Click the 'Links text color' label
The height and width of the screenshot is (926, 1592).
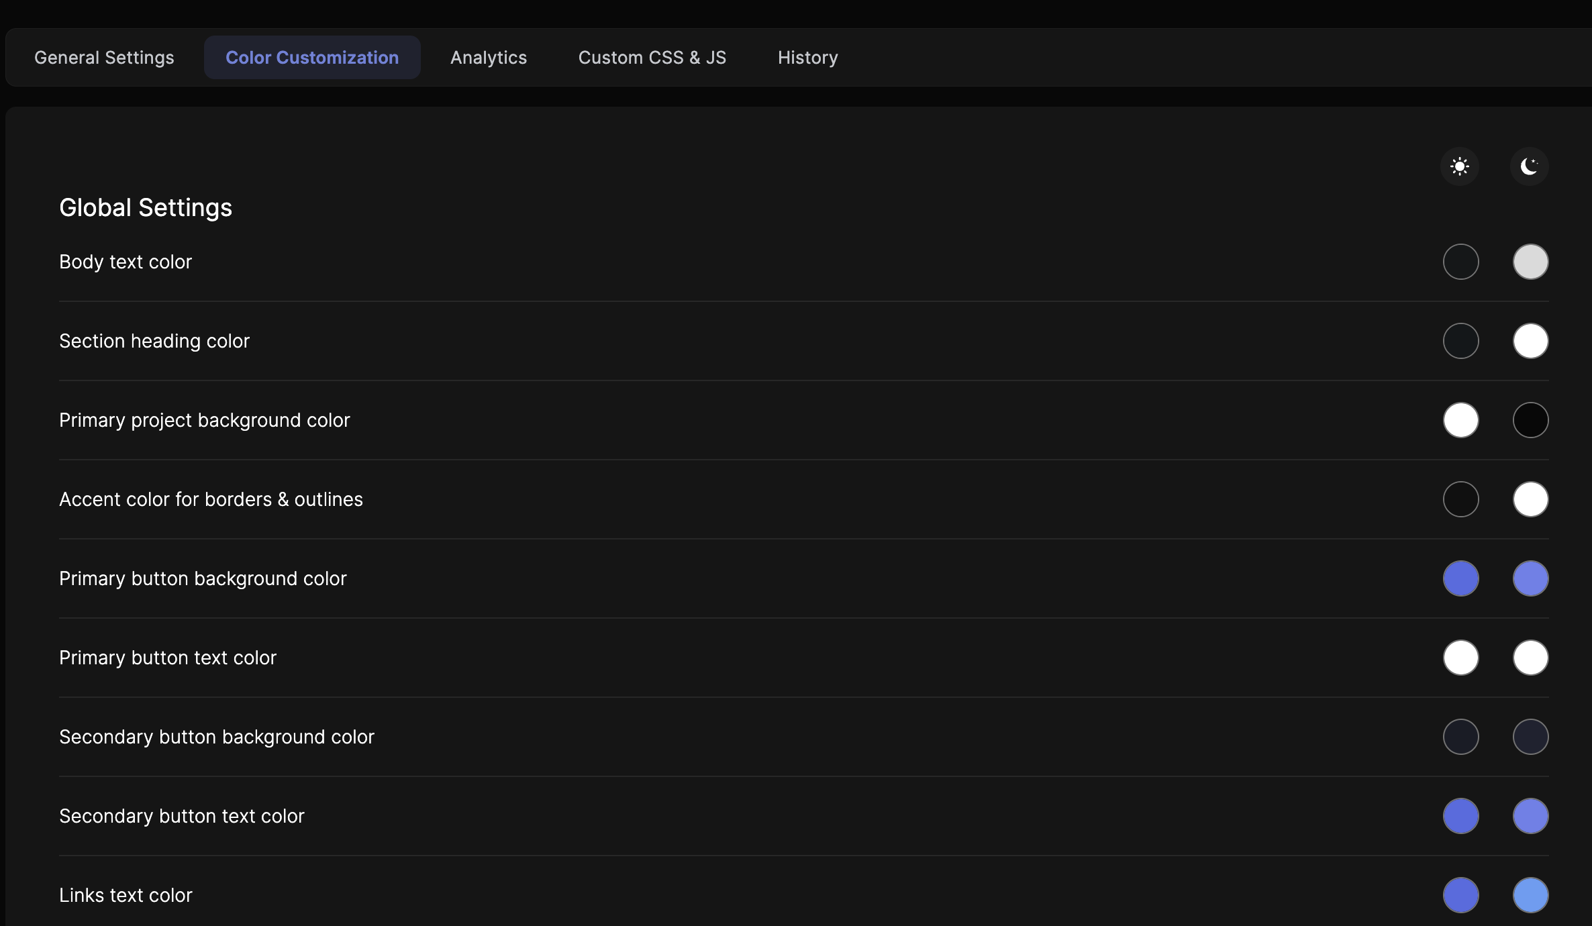click(126, 895)
